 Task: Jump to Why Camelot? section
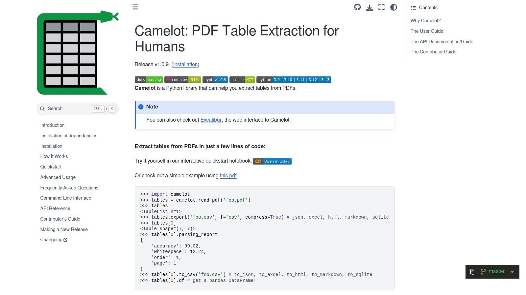coord(425,21)
